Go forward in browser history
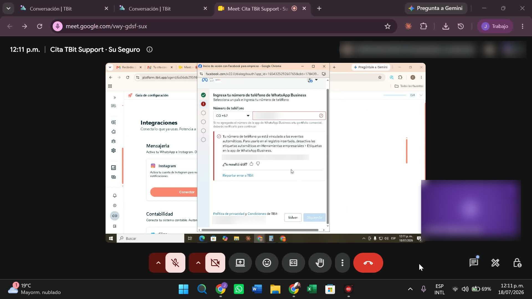532x299 pixels. (x=25, y=26)
